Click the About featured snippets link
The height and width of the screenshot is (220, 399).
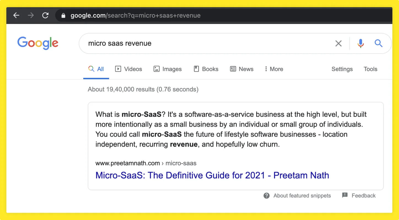pyautogui.click(x=302, y=196)
